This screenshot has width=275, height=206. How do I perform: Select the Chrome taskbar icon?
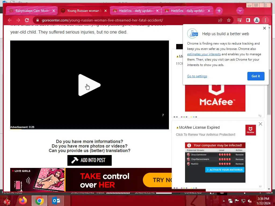click(39, 201)
